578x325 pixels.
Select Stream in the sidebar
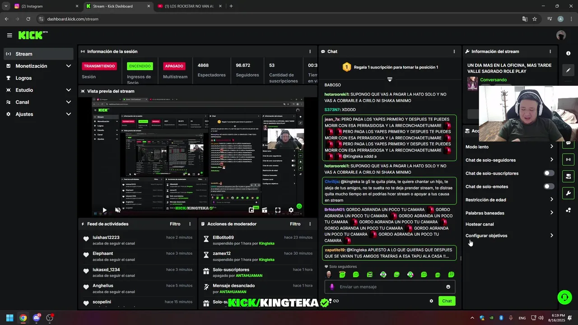[x=38, y=54]
